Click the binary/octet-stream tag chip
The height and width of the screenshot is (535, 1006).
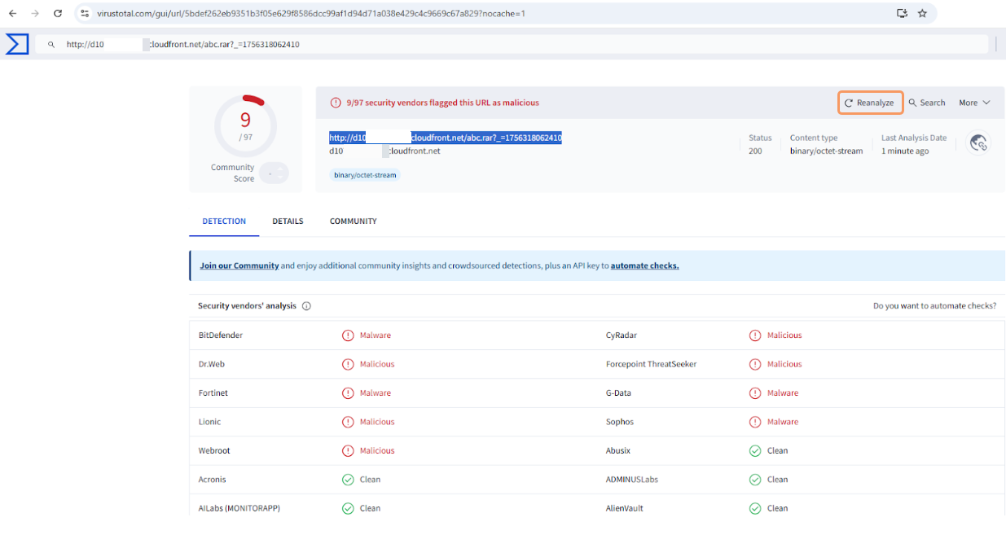365,175
